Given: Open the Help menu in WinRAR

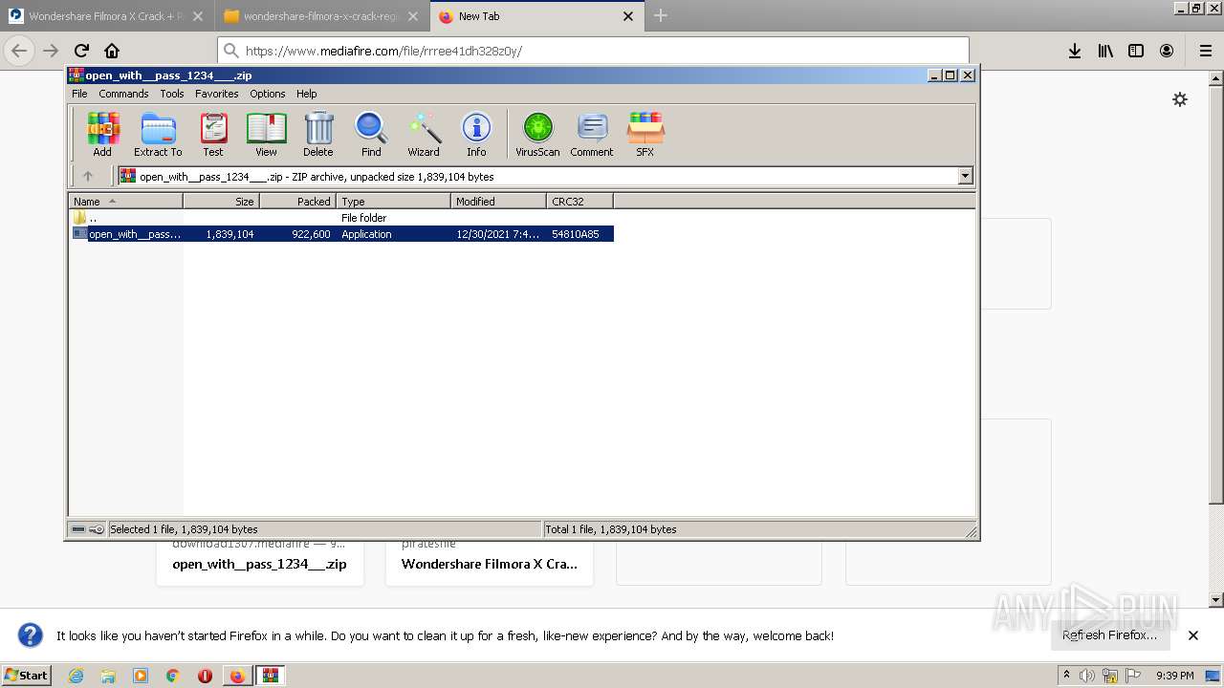Looking at the screenshot, I should pyautogui.click(x=306, y=94).
